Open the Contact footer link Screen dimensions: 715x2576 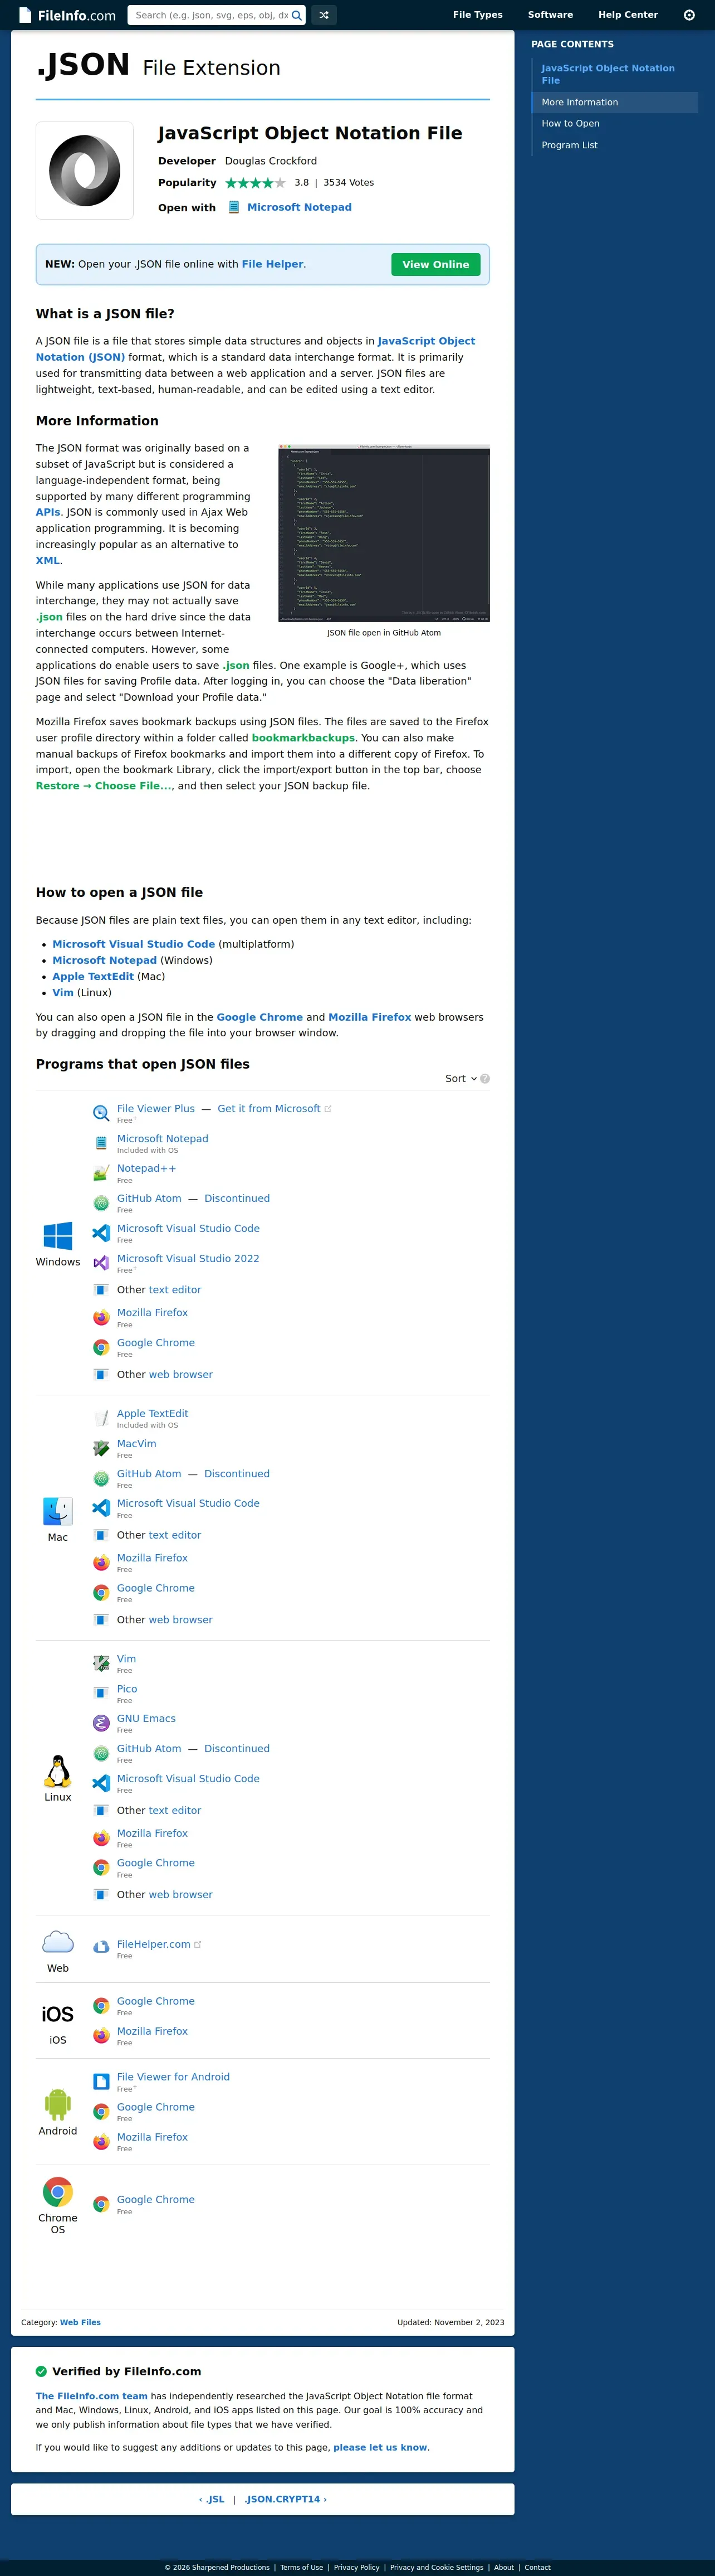tap(537, 2567)
